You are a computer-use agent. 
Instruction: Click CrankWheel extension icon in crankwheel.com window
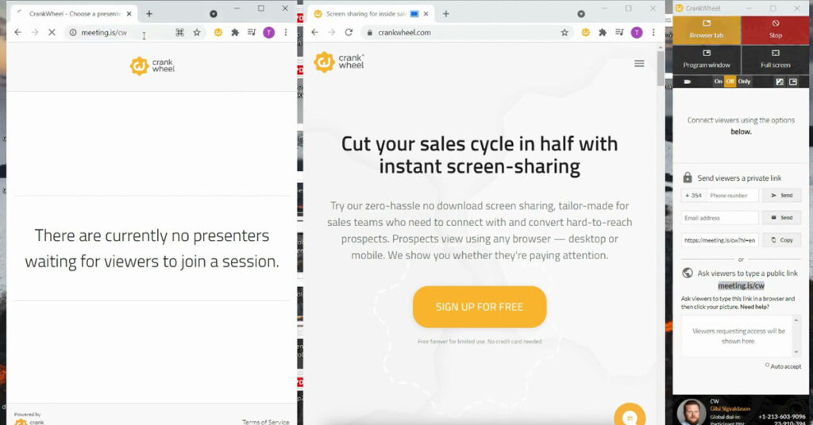point(585,33)
